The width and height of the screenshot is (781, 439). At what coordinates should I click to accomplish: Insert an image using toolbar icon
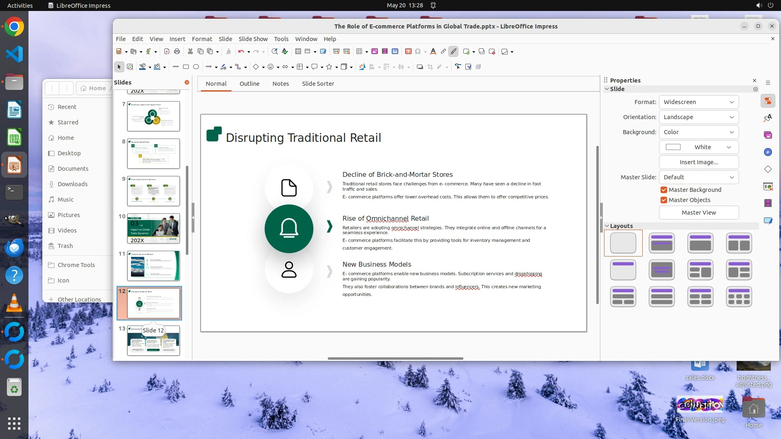pyautogui.click(x=374, y=52)
